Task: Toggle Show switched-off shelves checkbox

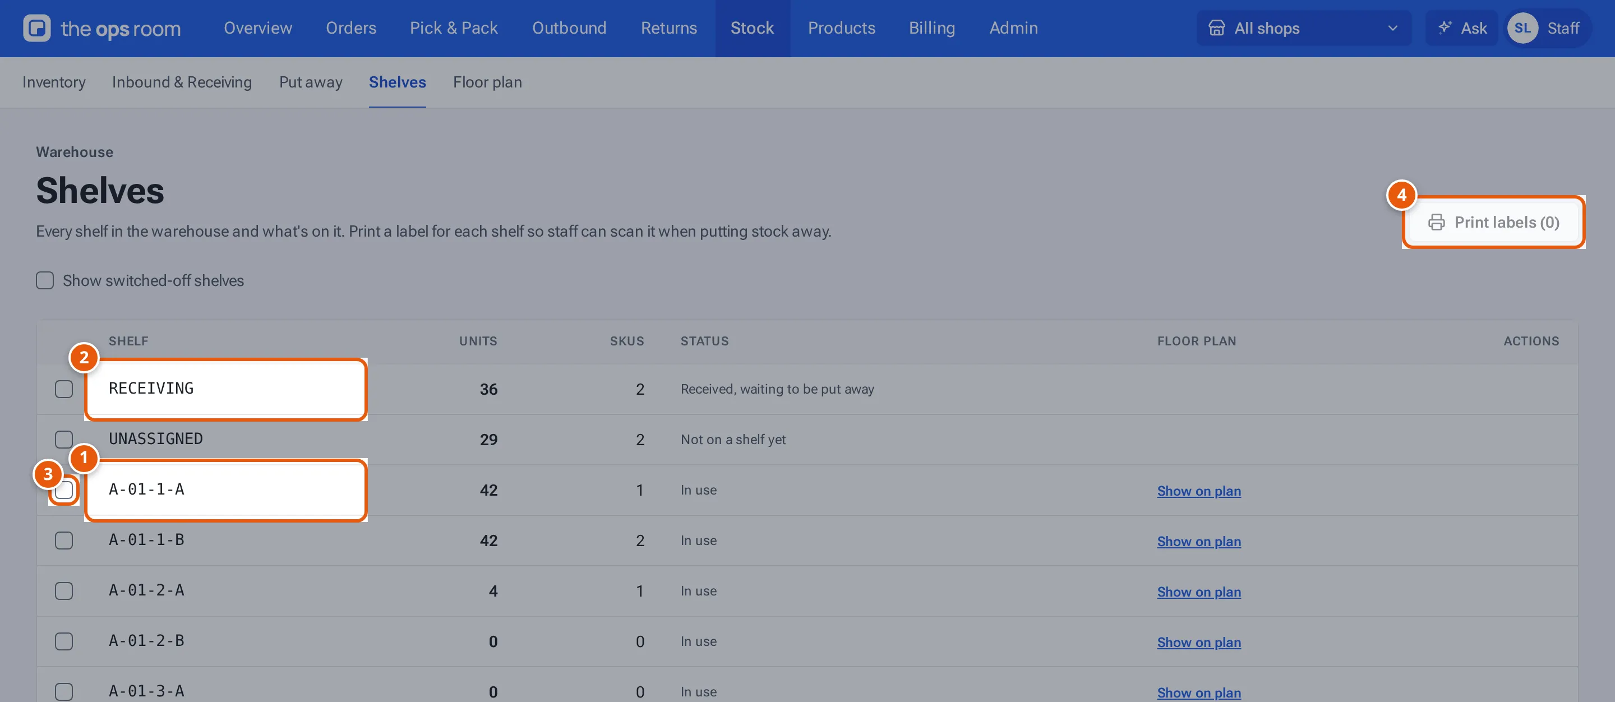Action: click(x=45, y=280)
